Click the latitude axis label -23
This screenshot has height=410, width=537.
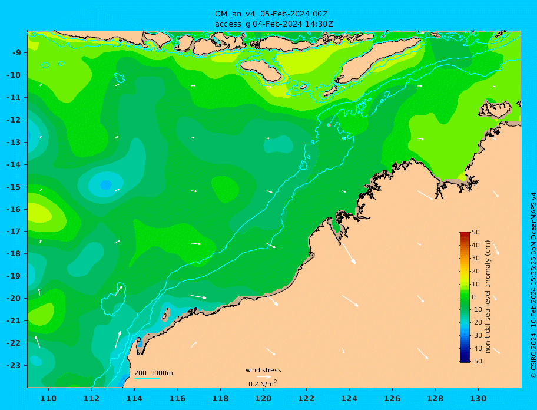click(15, 365)
